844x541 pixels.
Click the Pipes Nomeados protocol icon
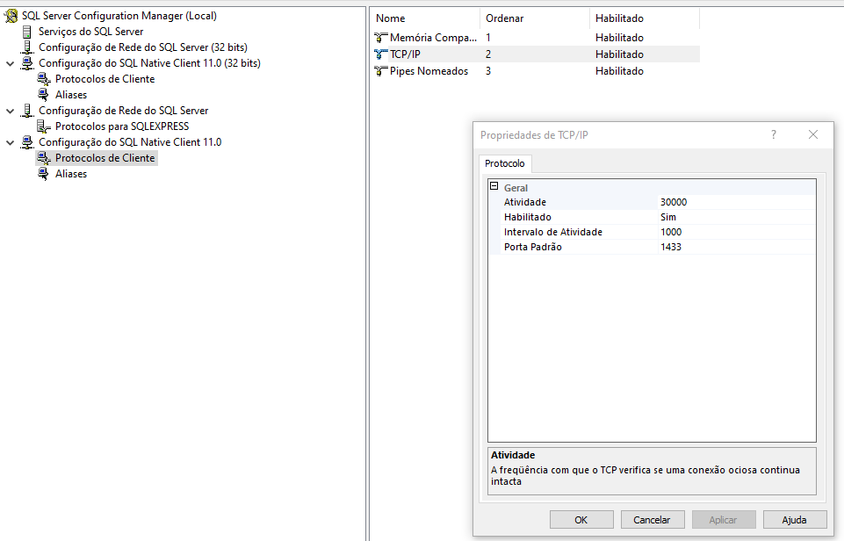tap(380, 71)
